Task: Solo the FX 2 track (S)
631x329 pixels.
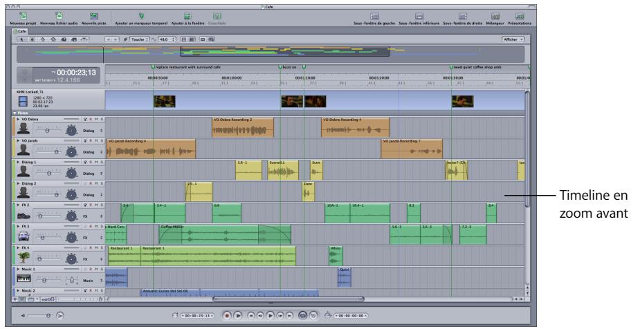Action: coord(102,205)
